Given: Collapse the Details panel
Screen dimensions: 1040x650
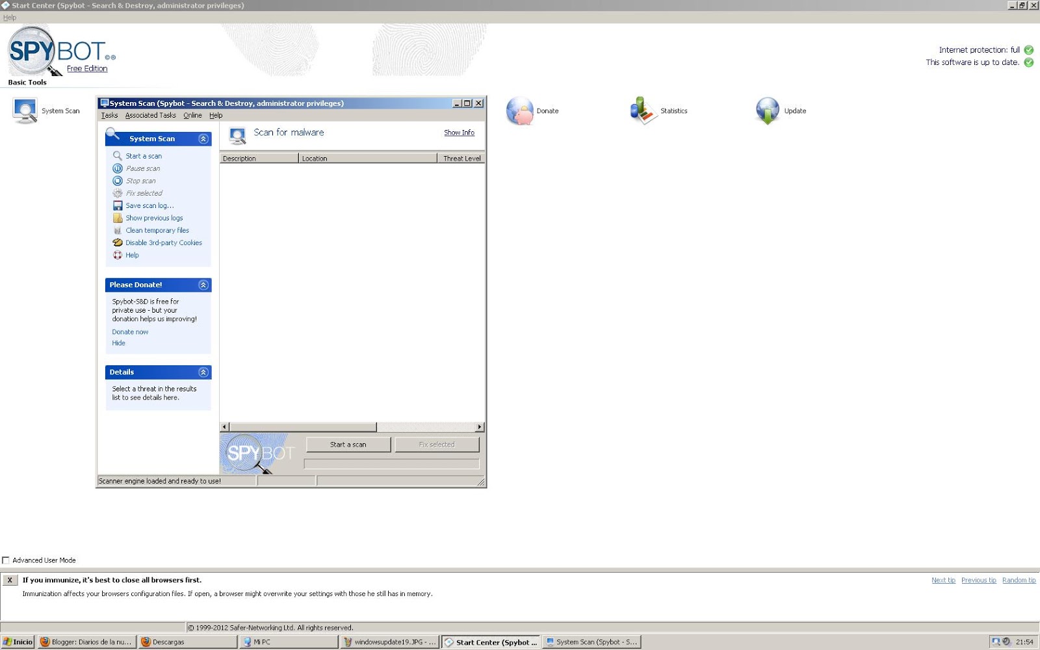Looking at the screenshot, I should 203,372.
